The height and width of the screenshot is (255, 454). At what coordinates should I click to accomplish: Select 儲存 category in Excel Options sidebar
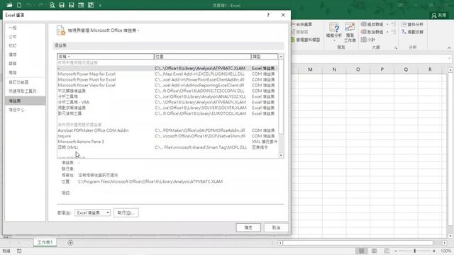coord(26,55)
